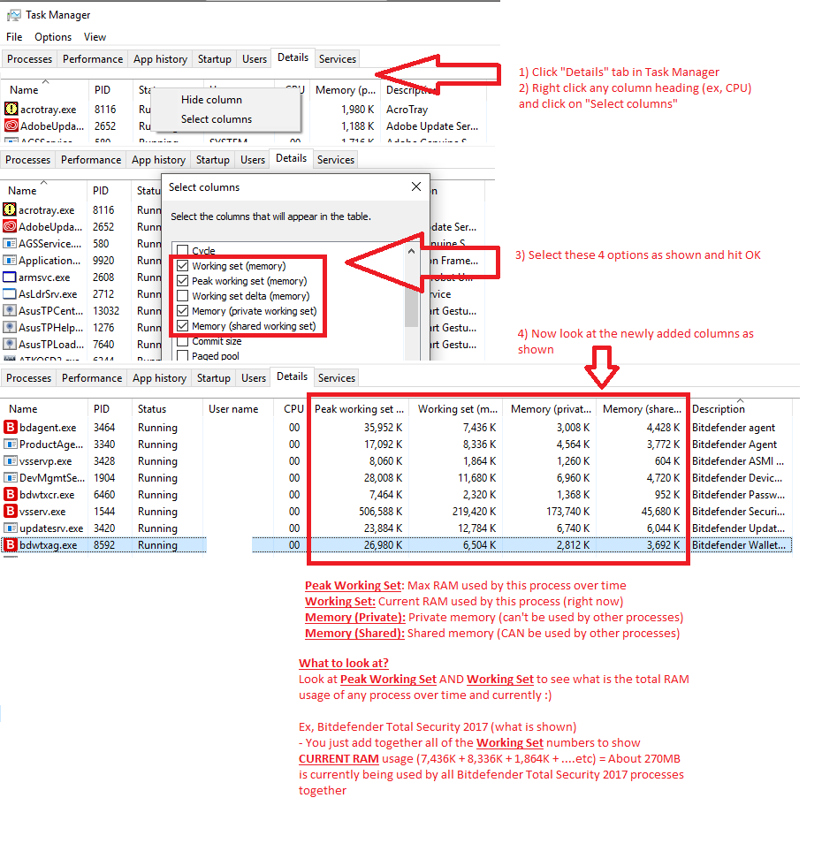
Task: Choose Hide column from context menu
Action: pos(212,99)
